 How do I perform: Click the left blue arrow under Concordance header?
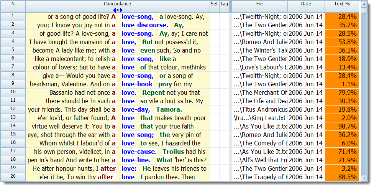[115, 10]
